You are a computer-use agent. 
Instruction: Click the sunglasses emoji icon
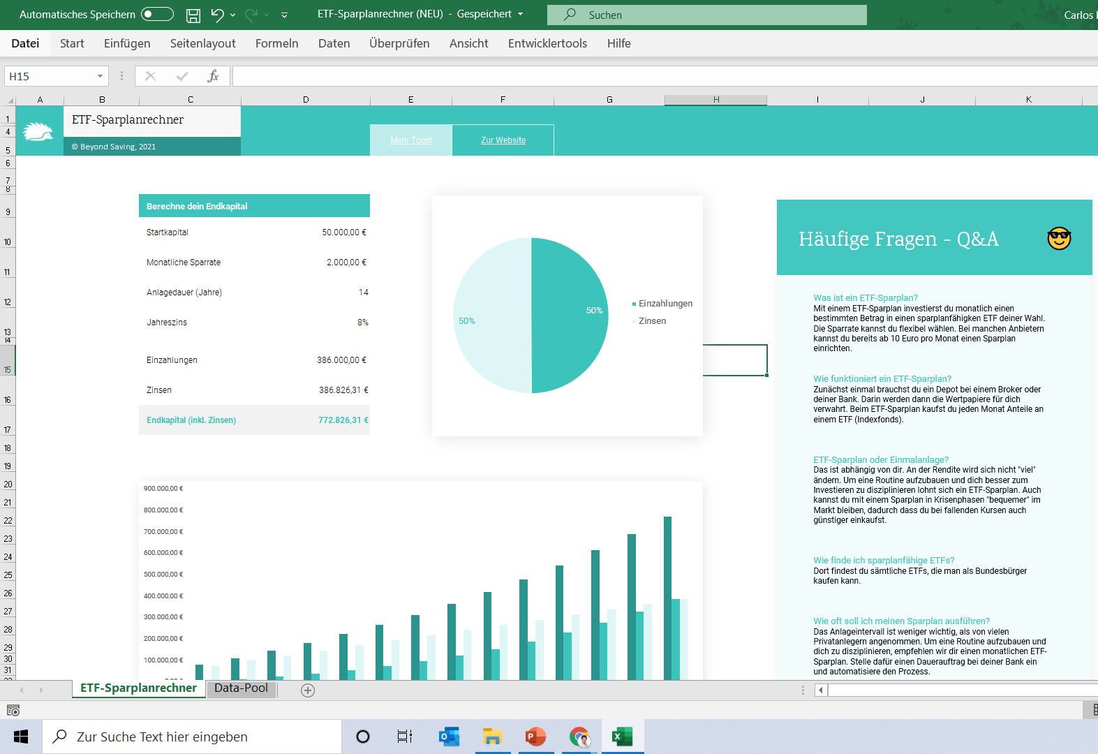click(1059, 238)
